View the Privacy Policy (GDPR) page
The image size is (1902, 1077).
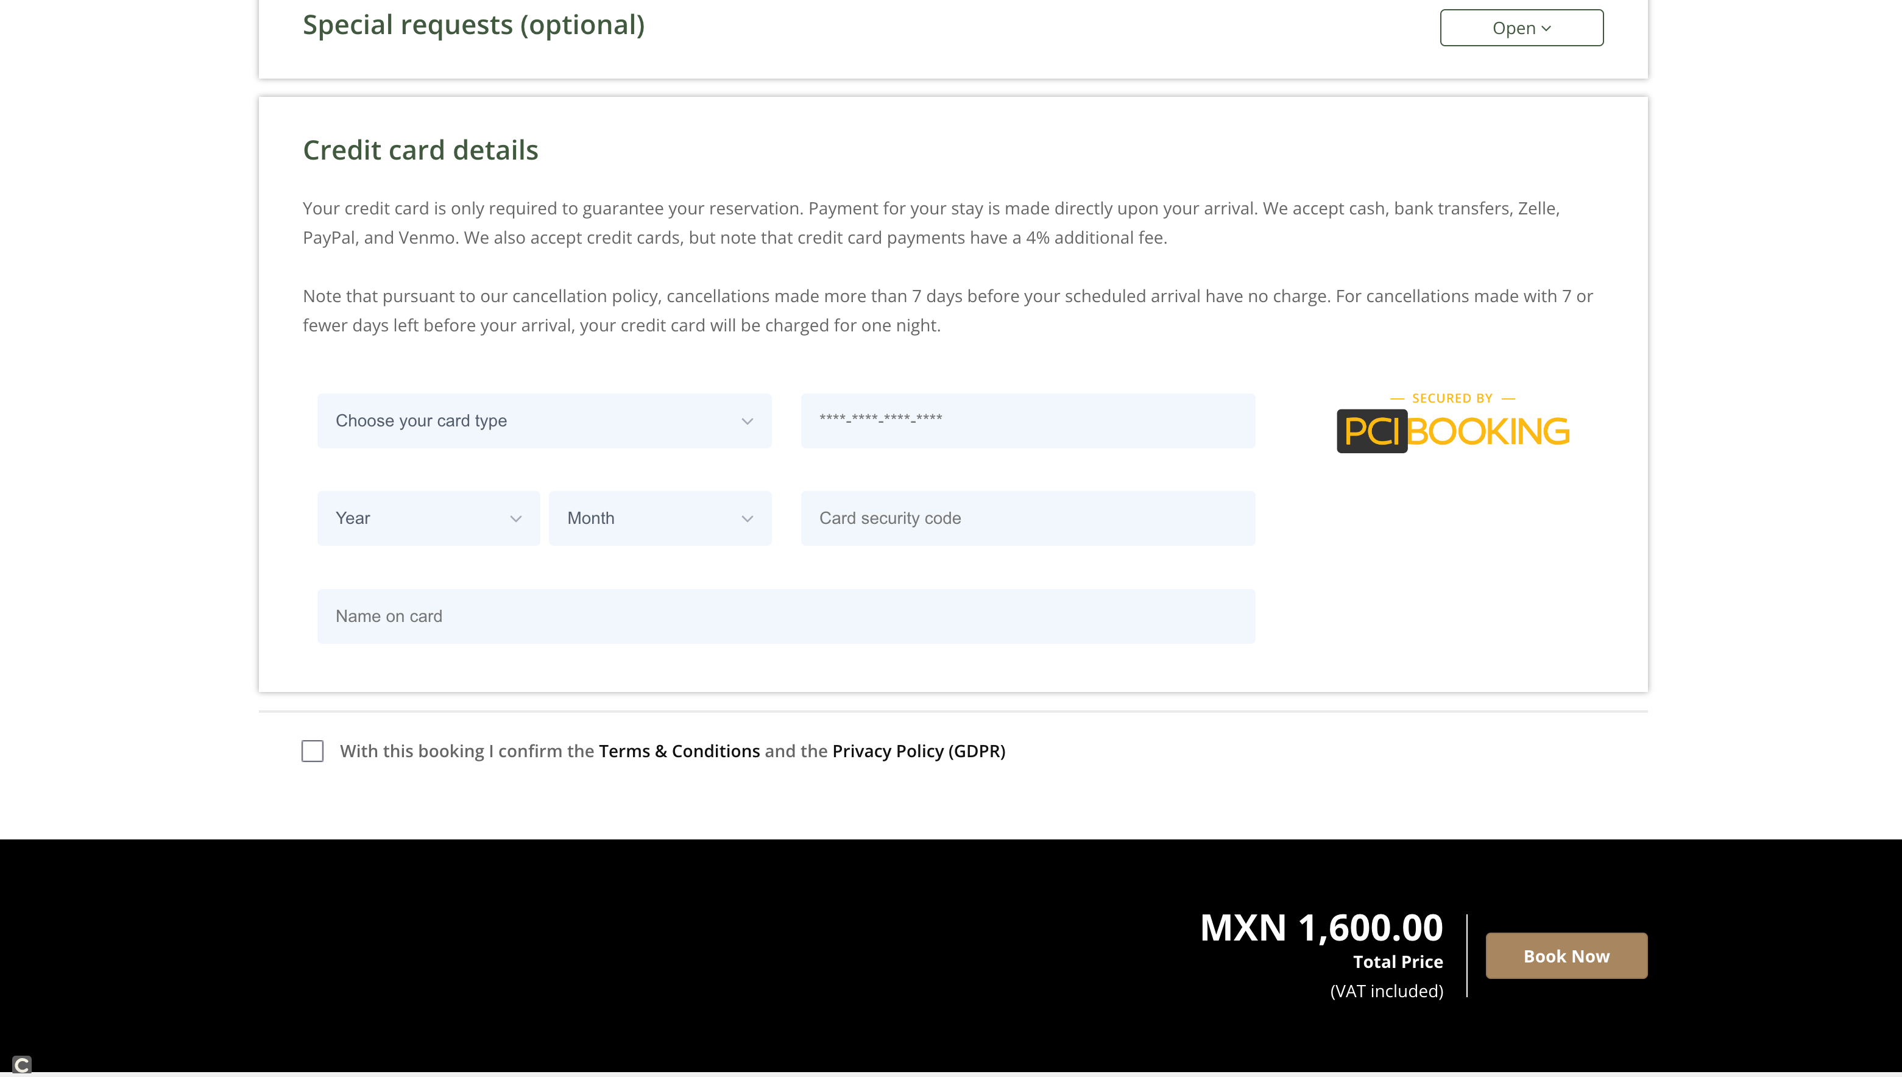coord(917,750)
